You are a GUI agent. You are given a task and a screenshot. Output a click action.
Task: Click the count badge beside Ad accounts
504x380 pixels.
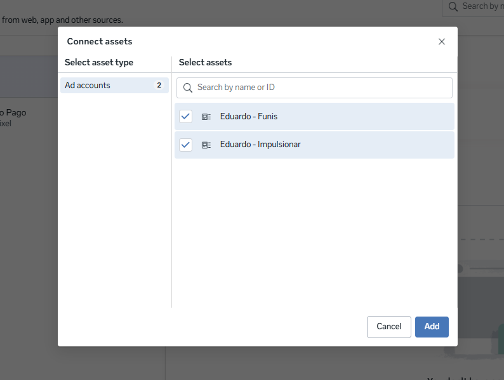point(159,86)
